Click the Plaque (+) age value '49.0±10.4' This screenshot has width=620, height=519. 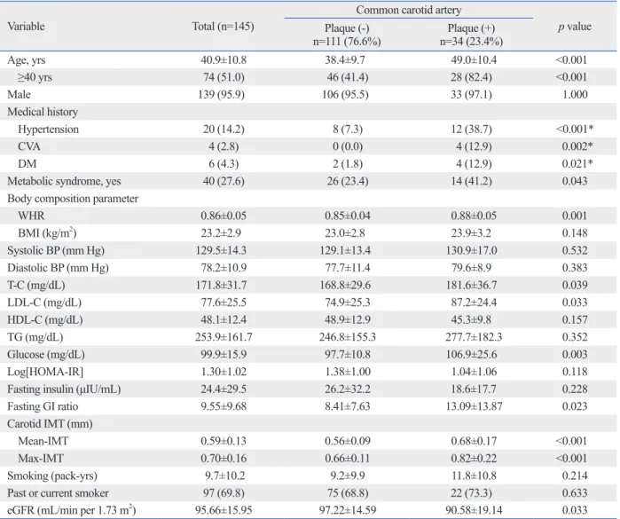[x=474, y=60]
